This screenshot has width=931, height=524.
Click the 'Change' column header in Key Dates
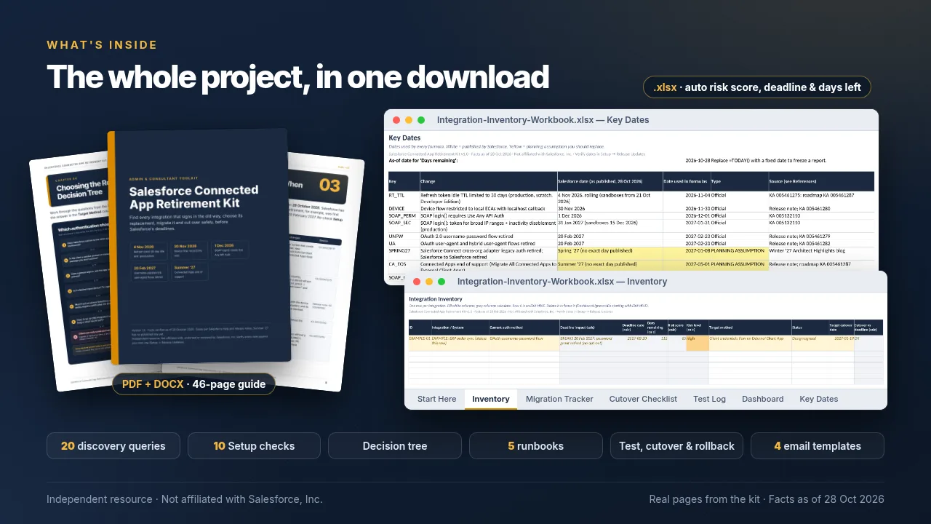point(488,181)
